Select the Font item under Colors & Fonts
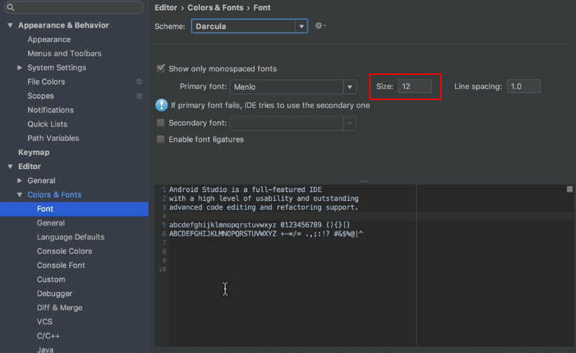This screenshot has width=576, height=353. pyautogui.click(x=74, y=208)
